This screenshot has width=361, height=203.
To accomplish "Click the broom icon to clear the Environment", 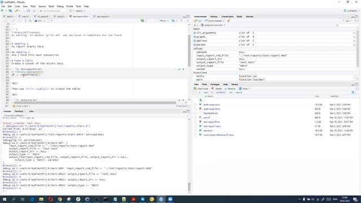I will pos(228,21).
